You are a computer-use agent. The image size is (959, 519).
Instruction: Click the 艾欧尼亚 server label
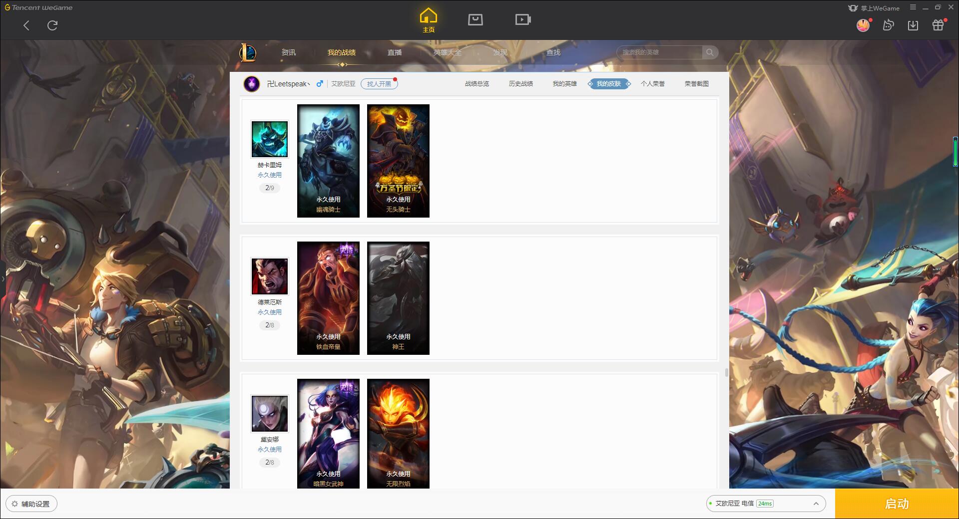[344, 84]
